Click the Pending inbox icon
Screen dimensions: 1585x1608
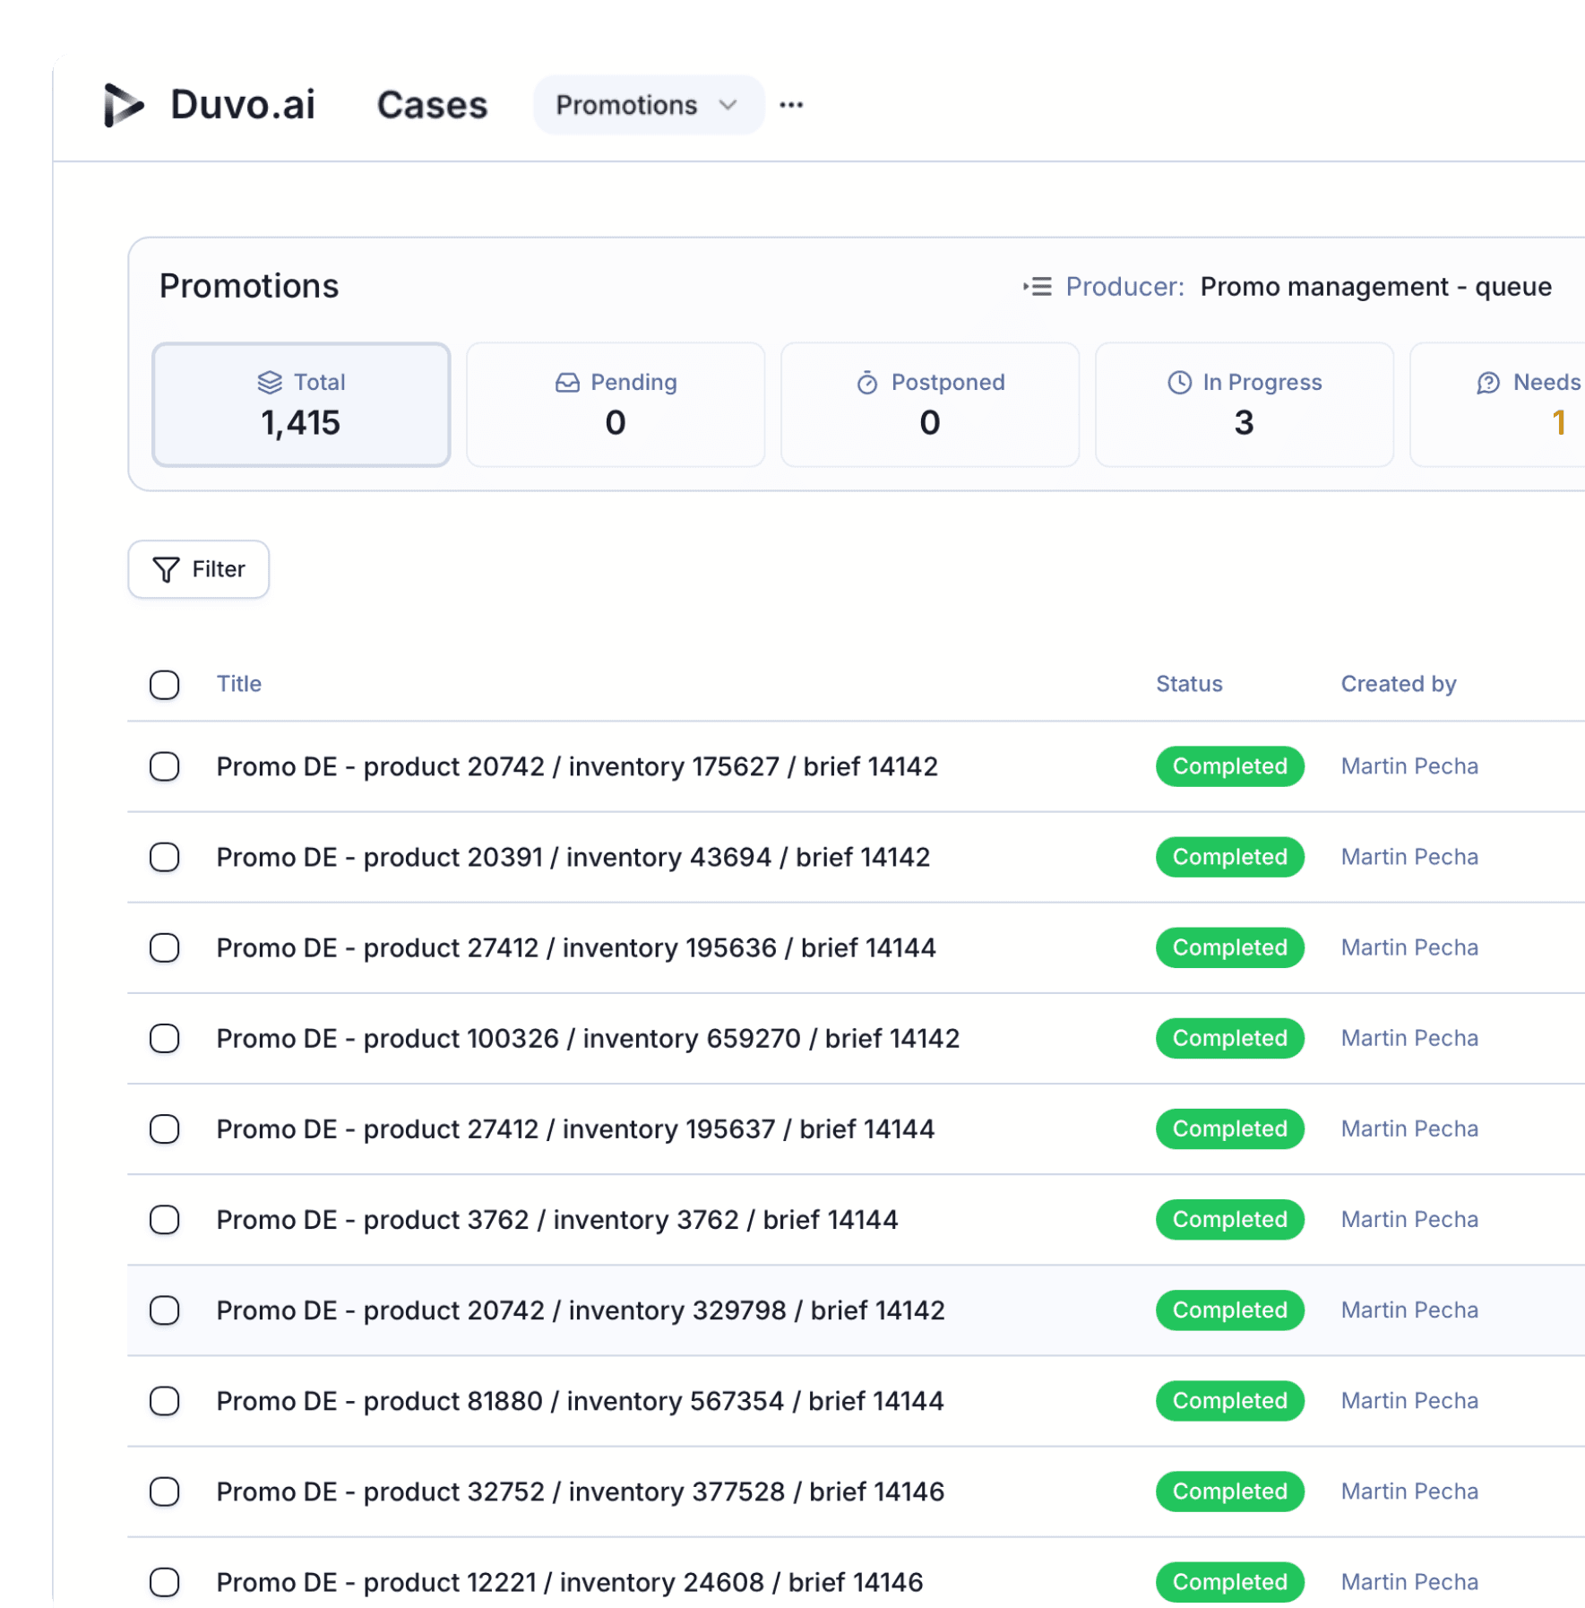click(565, 381)
